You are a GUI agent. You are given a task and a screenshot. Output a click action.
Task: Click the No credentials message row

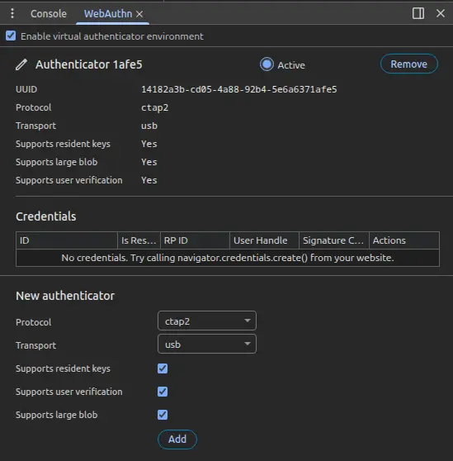pos(228,258)
